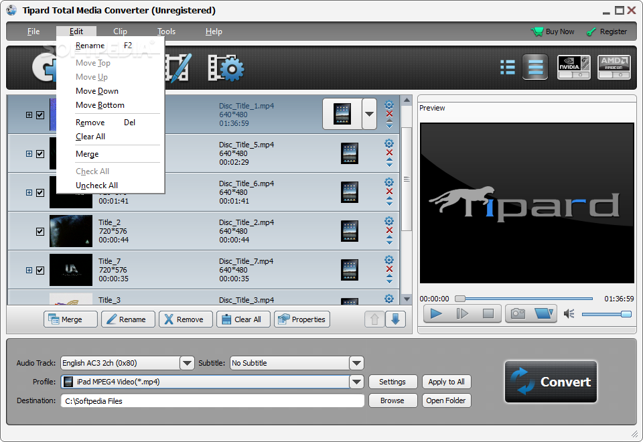The width and height of the screenshot is (643, 442).
Task: Click the Buy Now link
Action: point(553,31)
